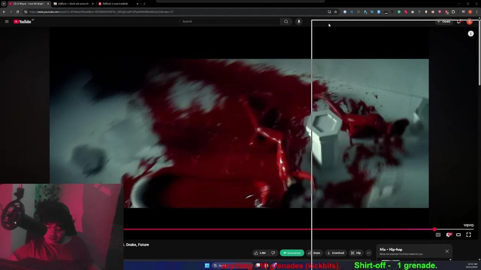Open the Extensions puzzle-piece menu

coord(453,12)
